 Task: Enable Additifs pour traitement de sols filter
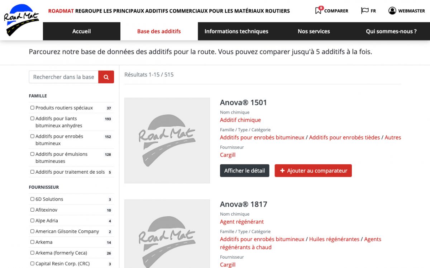(33, 172)
